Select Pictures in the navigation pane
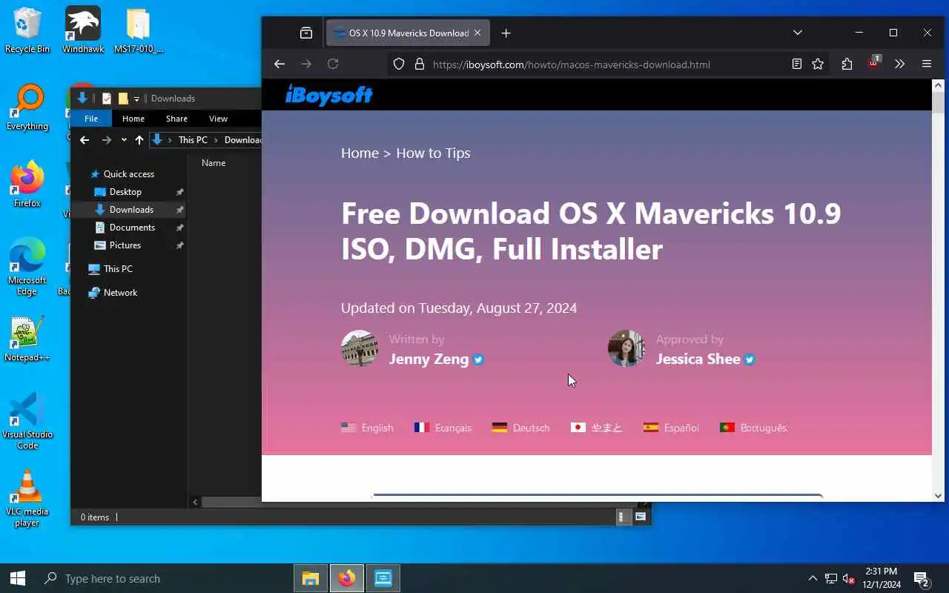949x593 pixels. (125, 245)
